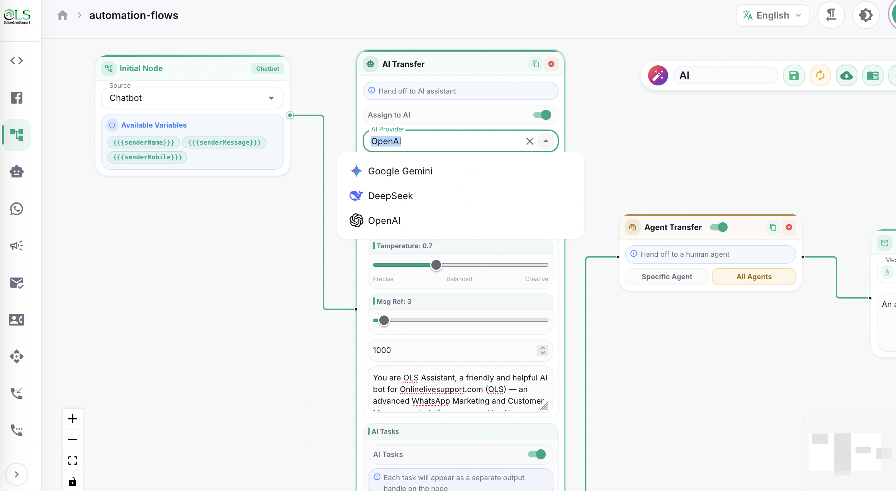Open the chatbot robot sidebar icon

coord(17,171)
